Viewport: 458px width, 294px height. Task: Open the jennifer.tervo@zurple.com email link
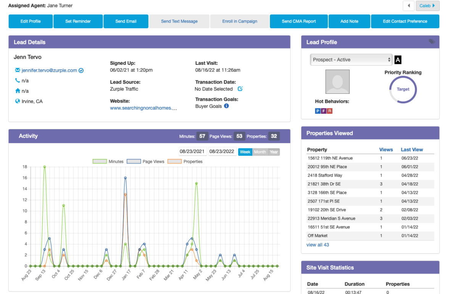click(49, 71)
